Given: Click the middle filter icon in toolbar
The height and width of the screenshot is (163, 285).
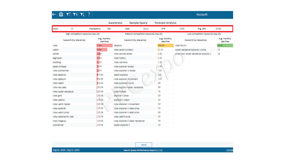Looking at the screenshot, I should tap(75, 14).
